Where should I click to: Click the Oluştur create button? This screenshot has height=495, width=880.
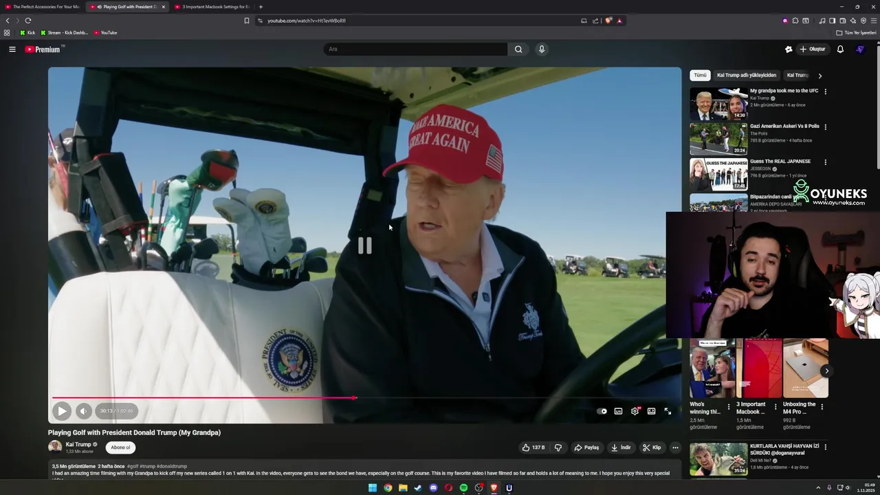coord(812,49)
